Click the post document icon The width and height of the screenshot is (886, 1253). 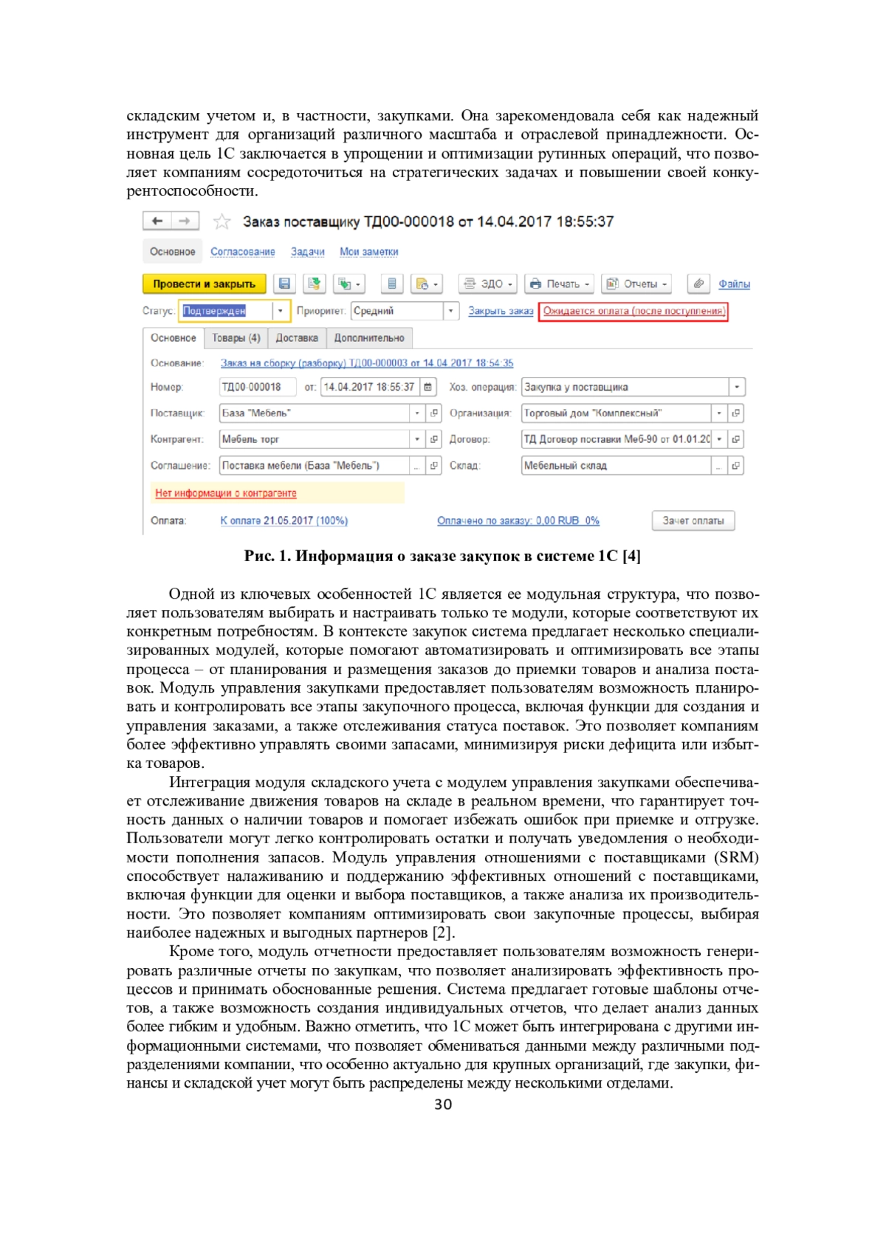(315, 284)
